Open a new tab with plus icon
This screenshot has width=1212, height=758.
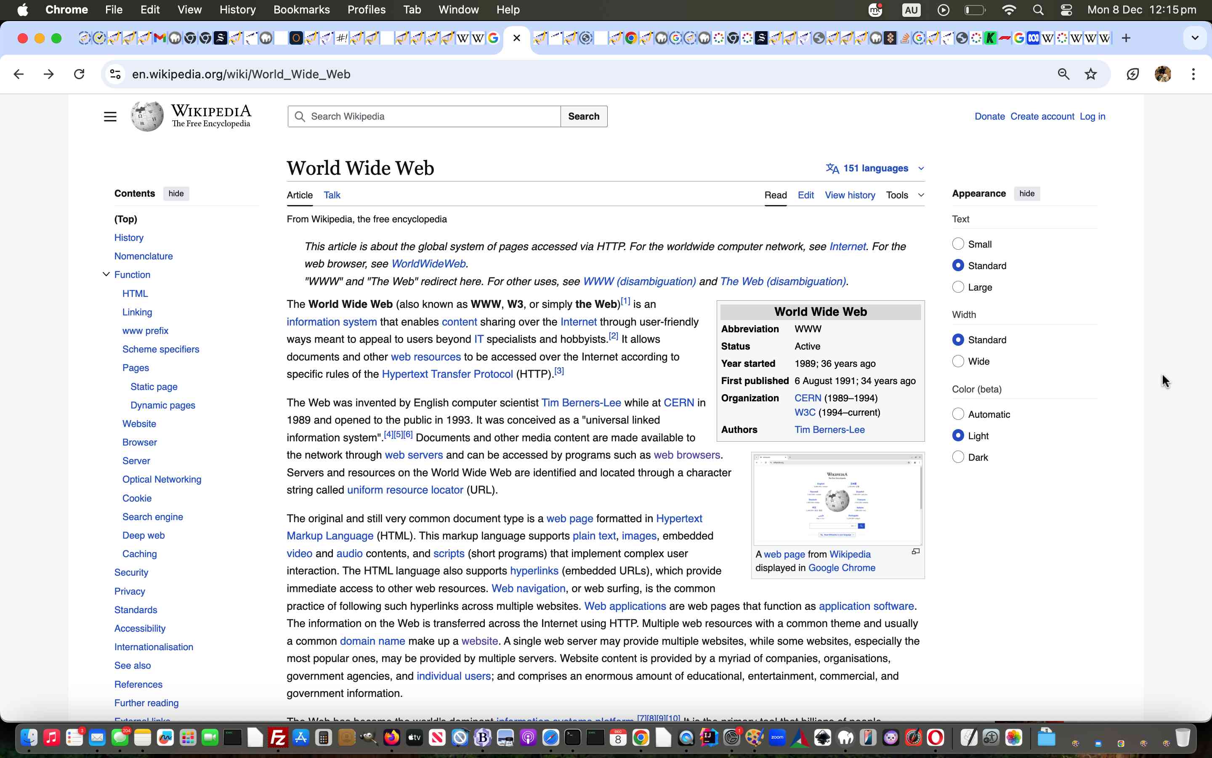(x=1126, y=38)
